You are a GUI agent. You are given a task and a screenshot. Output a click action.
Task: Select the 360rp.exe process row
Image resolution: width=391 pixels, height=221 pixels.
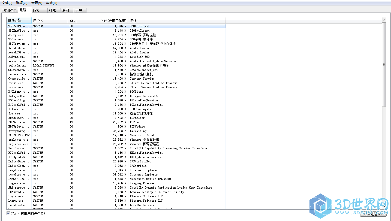point(116,35)
